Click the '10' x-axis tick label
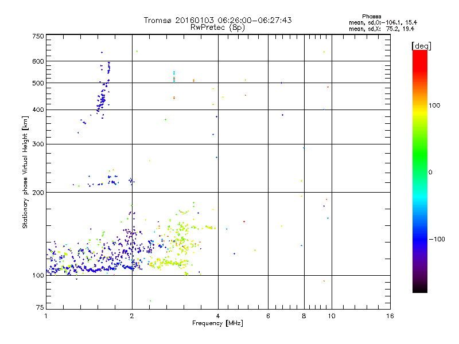 pos(332,316)
